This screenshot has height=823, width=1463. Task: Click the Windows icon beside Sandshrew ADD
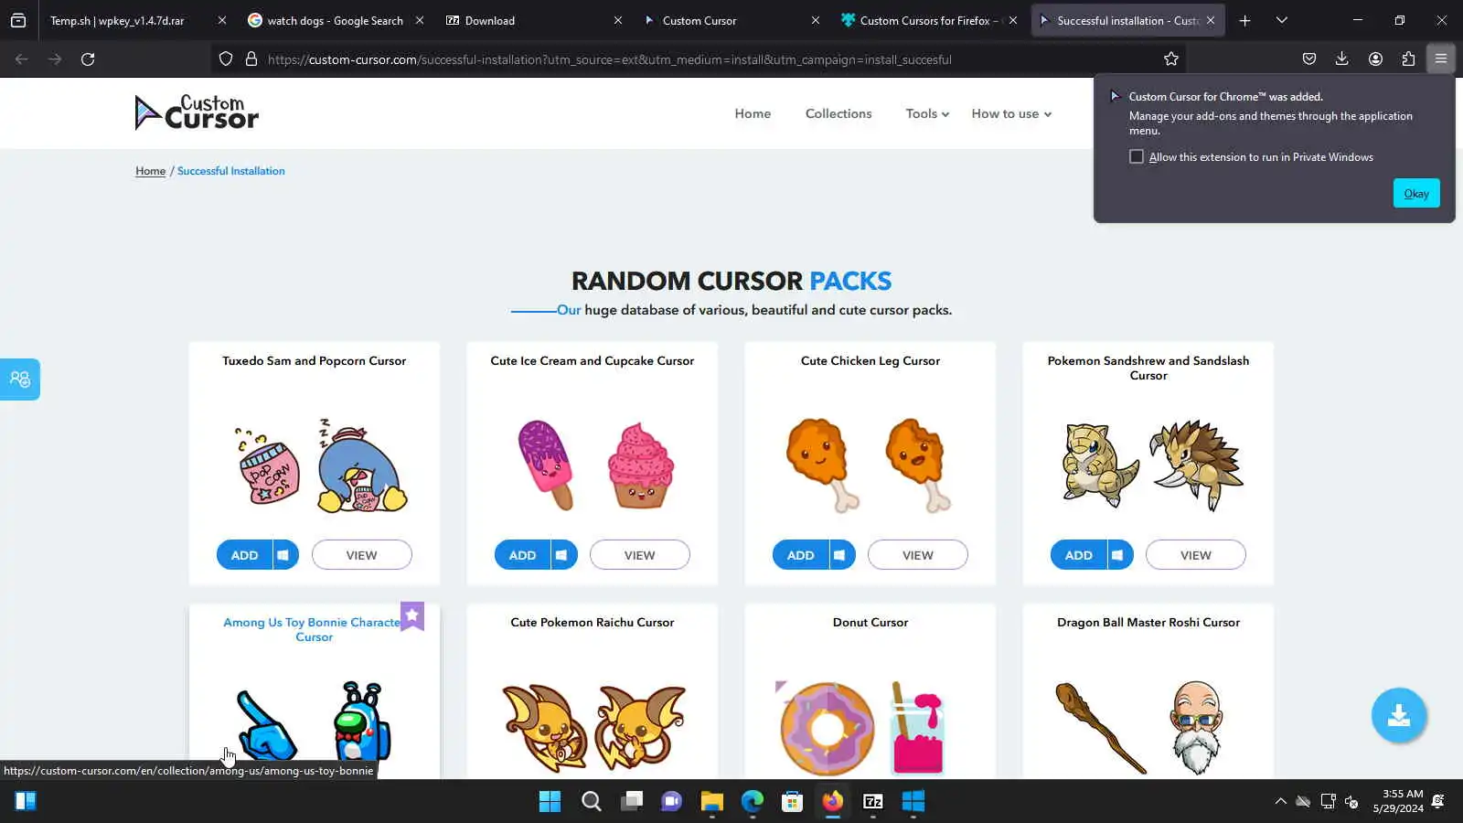(x=1117, y=555)
